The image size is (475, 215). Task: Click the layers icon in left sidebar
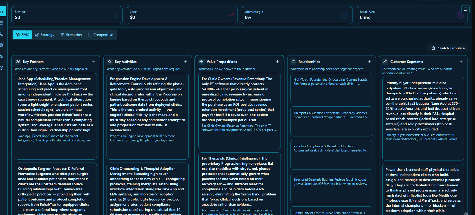coord(2,11)
